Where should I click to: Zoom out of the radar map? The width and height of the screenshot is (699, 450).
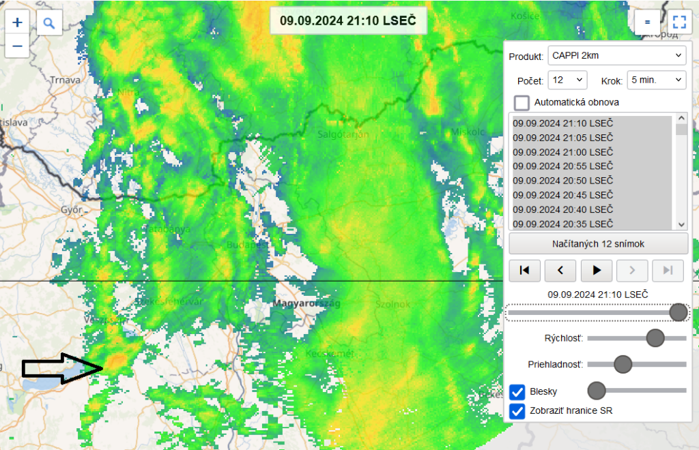click(x=18, y=46)
